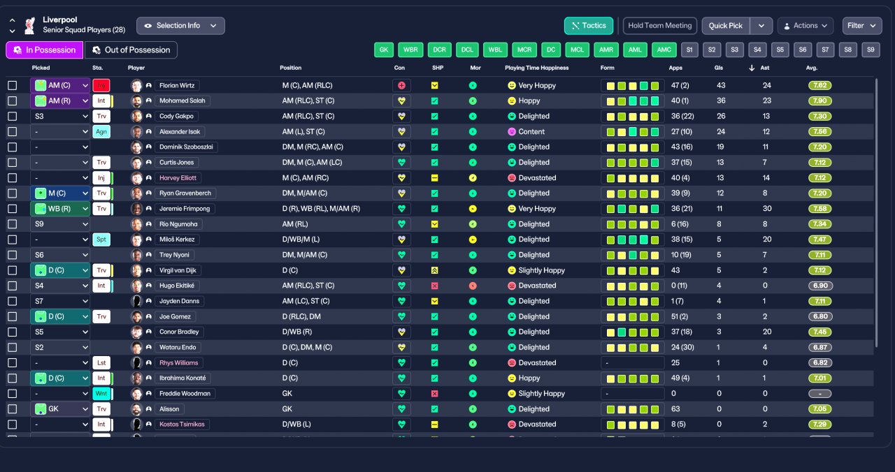Screen dimensions: 895x472
Task: Open Mohamed Salah's name link
Action: [182, 101]
